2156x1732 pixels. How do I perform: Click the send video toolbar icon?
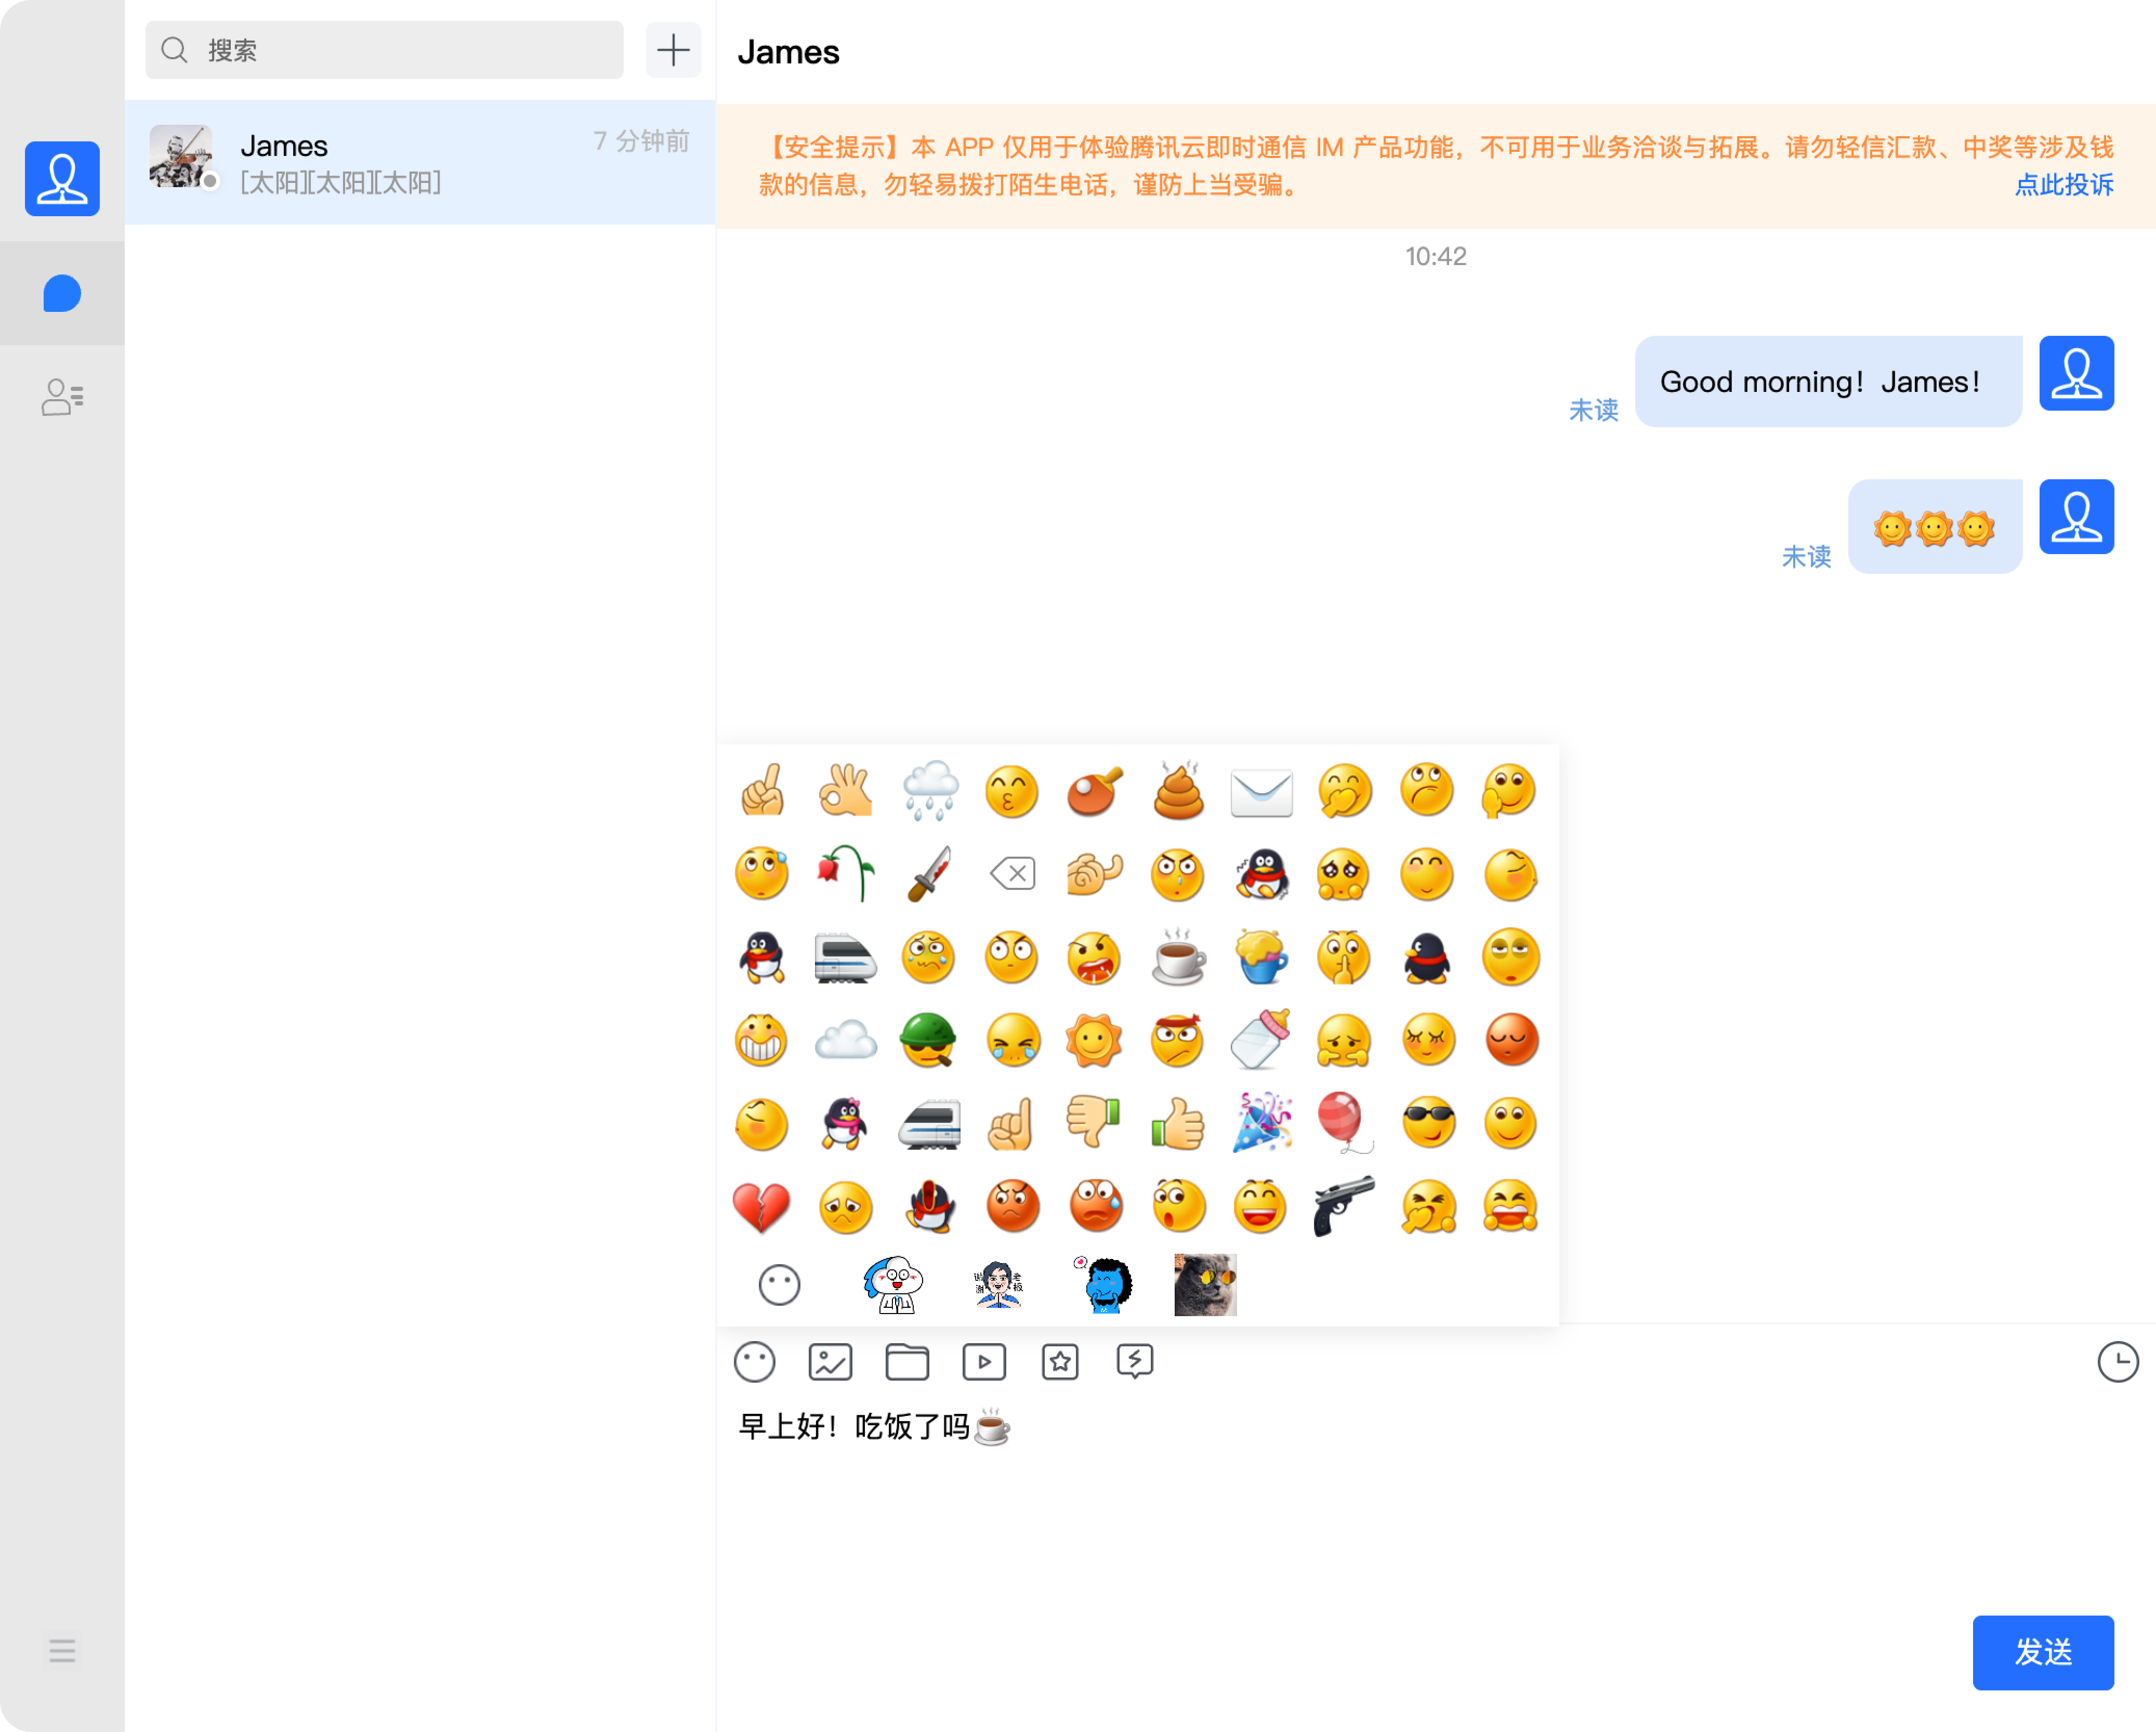[984, 1362]
